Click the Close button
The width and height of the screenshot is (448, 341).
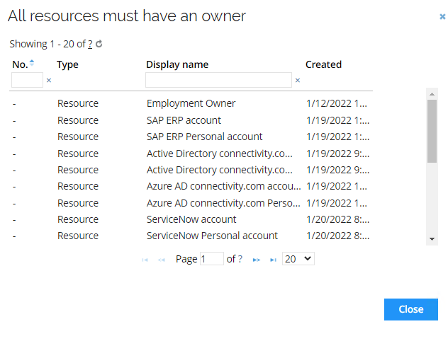tap(411, 309)
